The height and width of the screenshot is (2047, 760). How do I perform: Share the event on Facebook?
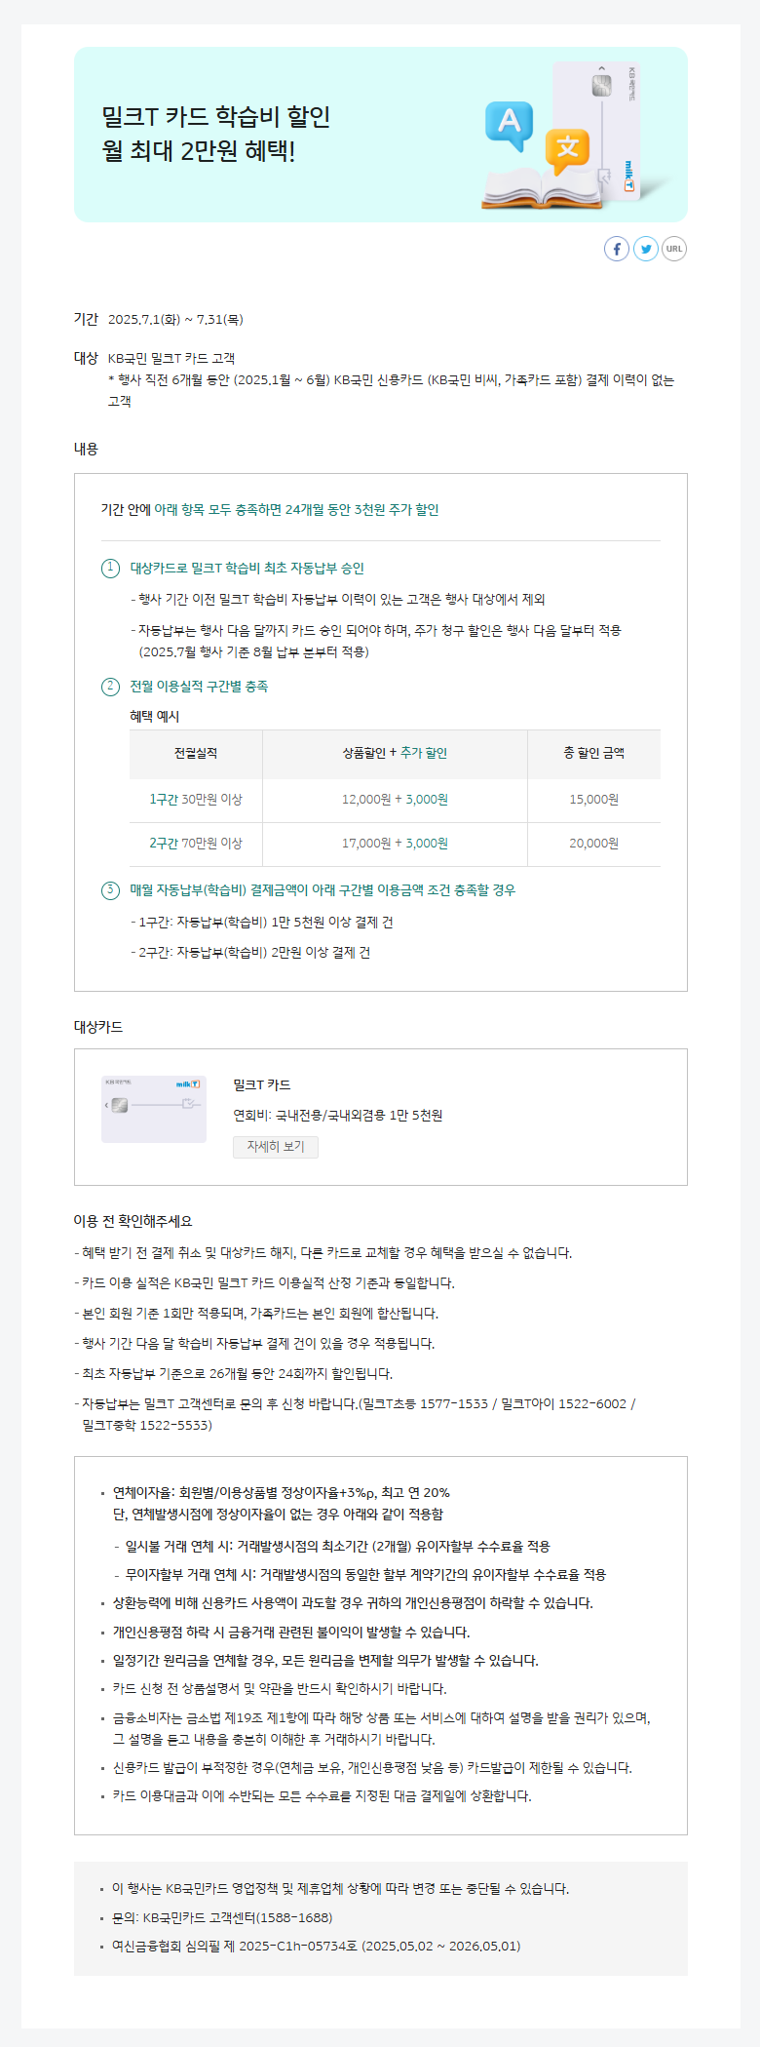617,249
